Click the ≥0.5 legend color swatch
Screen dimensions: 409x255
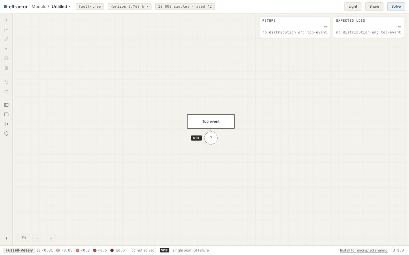pyautogui.click(x=112, y=251)
